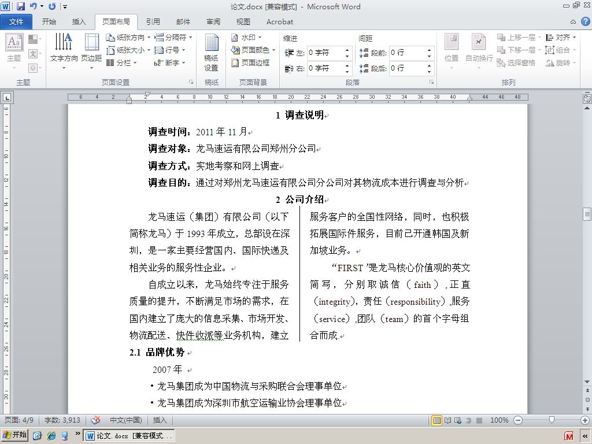Click Selection Pane (选择窗格)
The height and width of the screenshot is (444, 592).
tap(516, 62)
